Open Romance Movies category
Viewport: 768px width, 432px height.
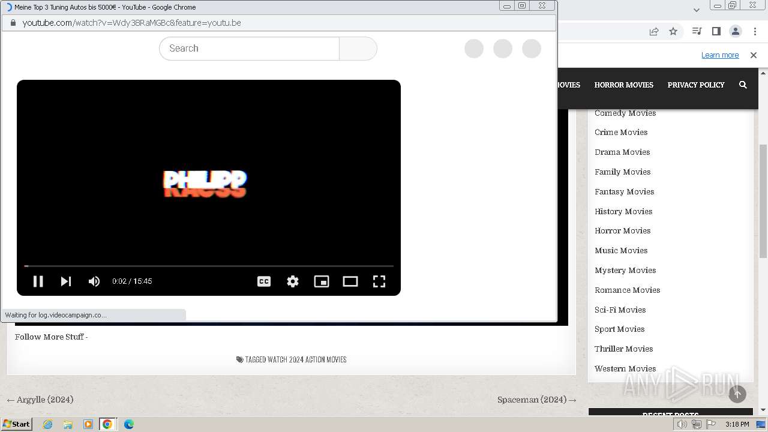(627, 290)
